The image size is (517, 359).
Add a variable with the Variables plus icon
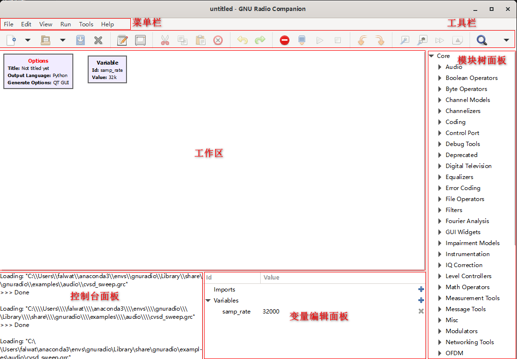[x=421, y=300]
